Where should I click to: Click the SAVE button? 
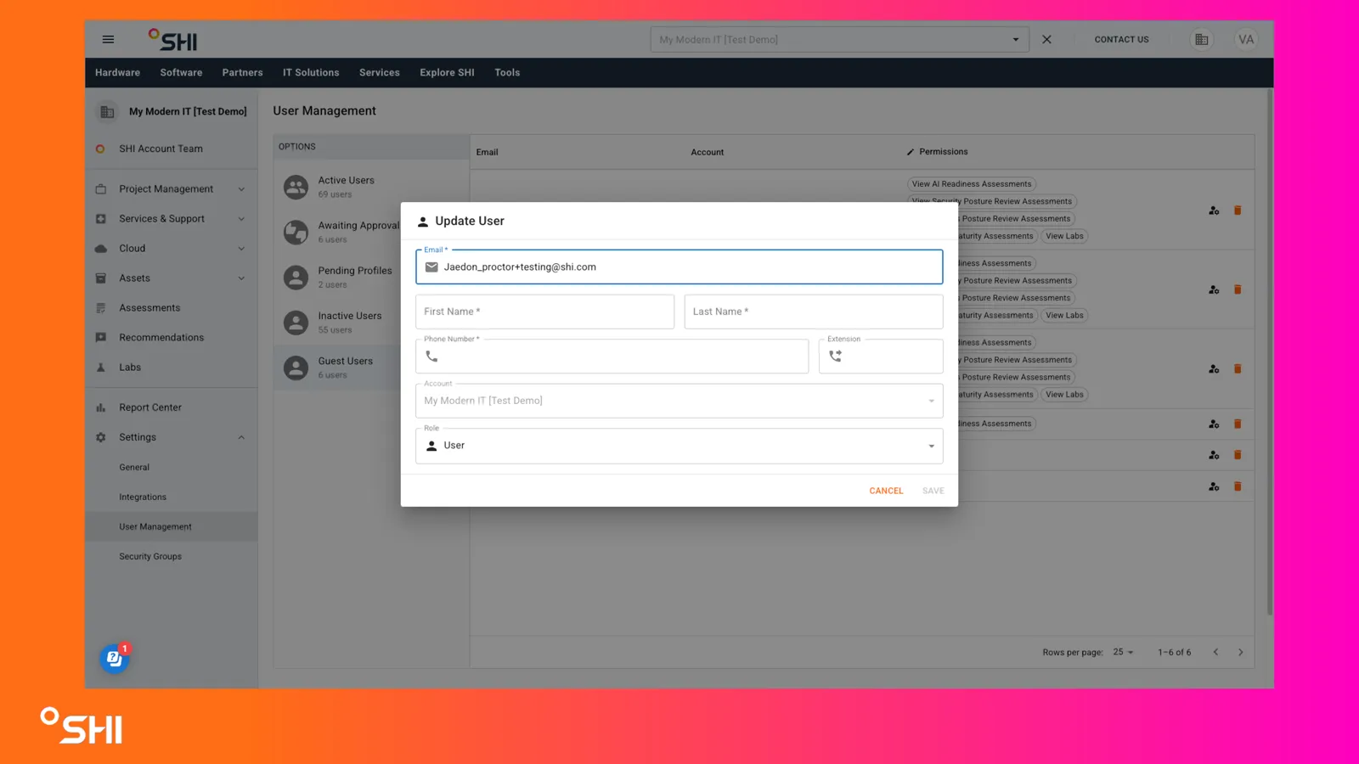(x=933, y=491)
